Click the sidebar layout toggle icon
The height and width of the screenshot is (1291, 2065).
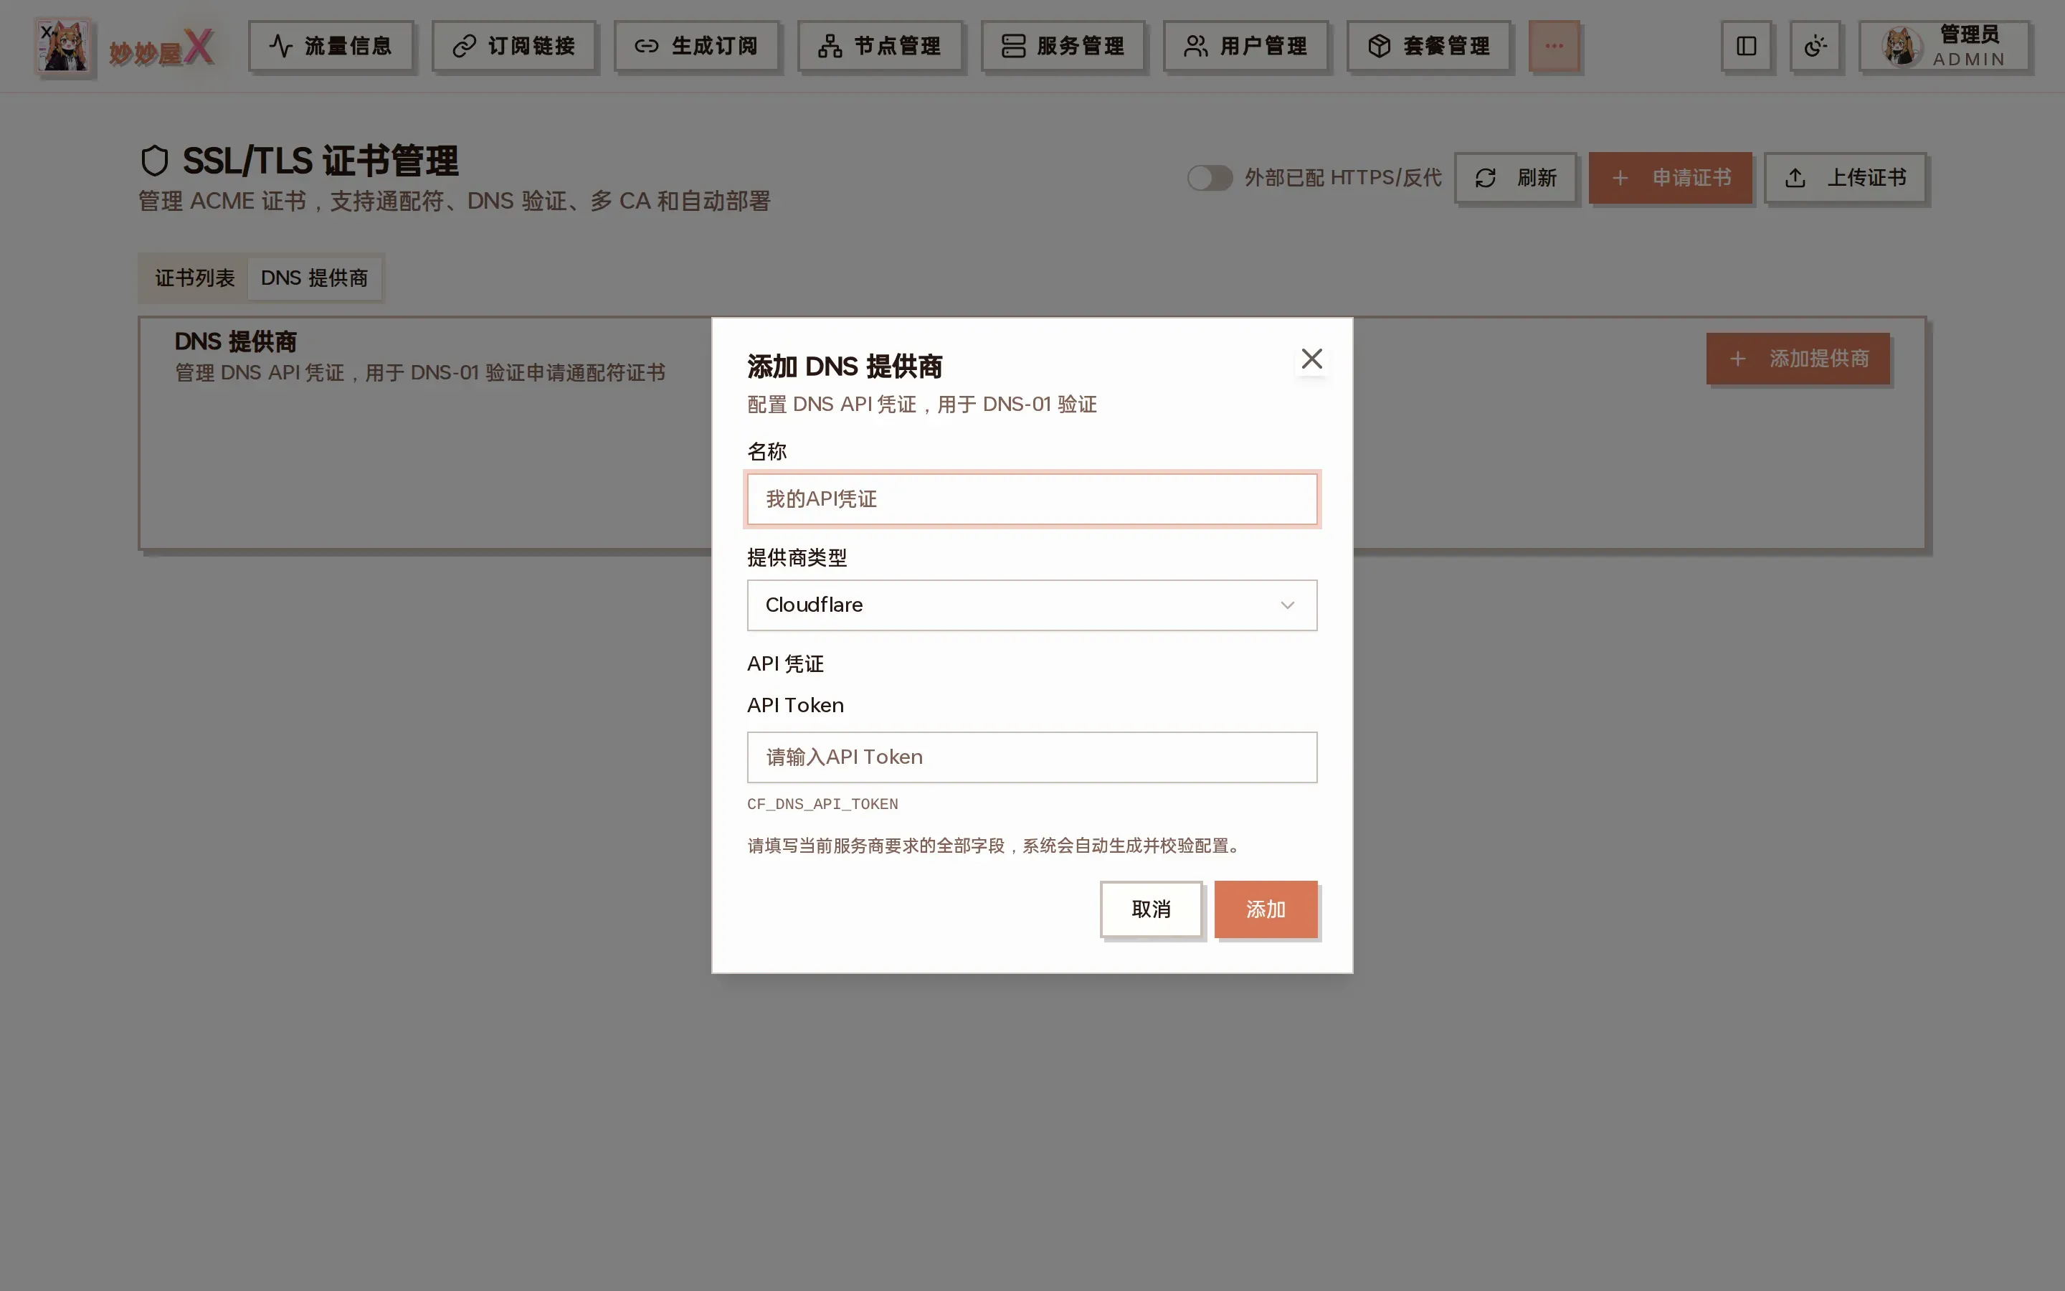point(1746,46)
